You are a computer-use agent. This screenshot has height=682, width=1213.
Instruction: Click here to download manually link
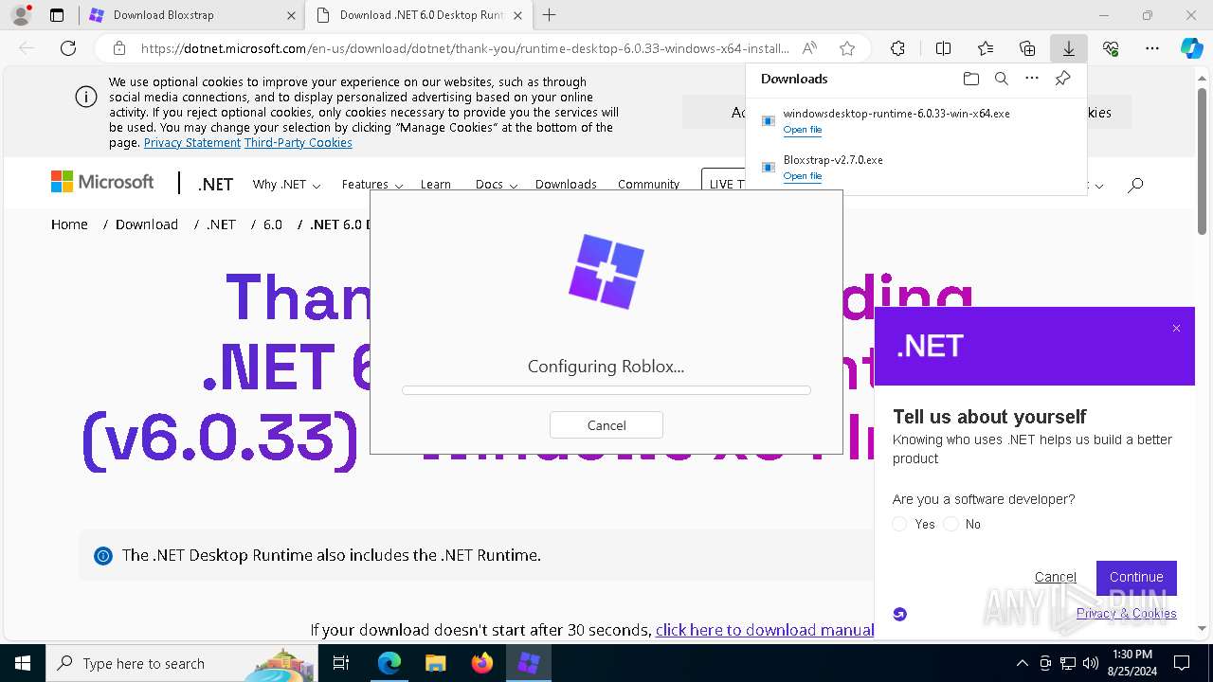tap(764, 630)
